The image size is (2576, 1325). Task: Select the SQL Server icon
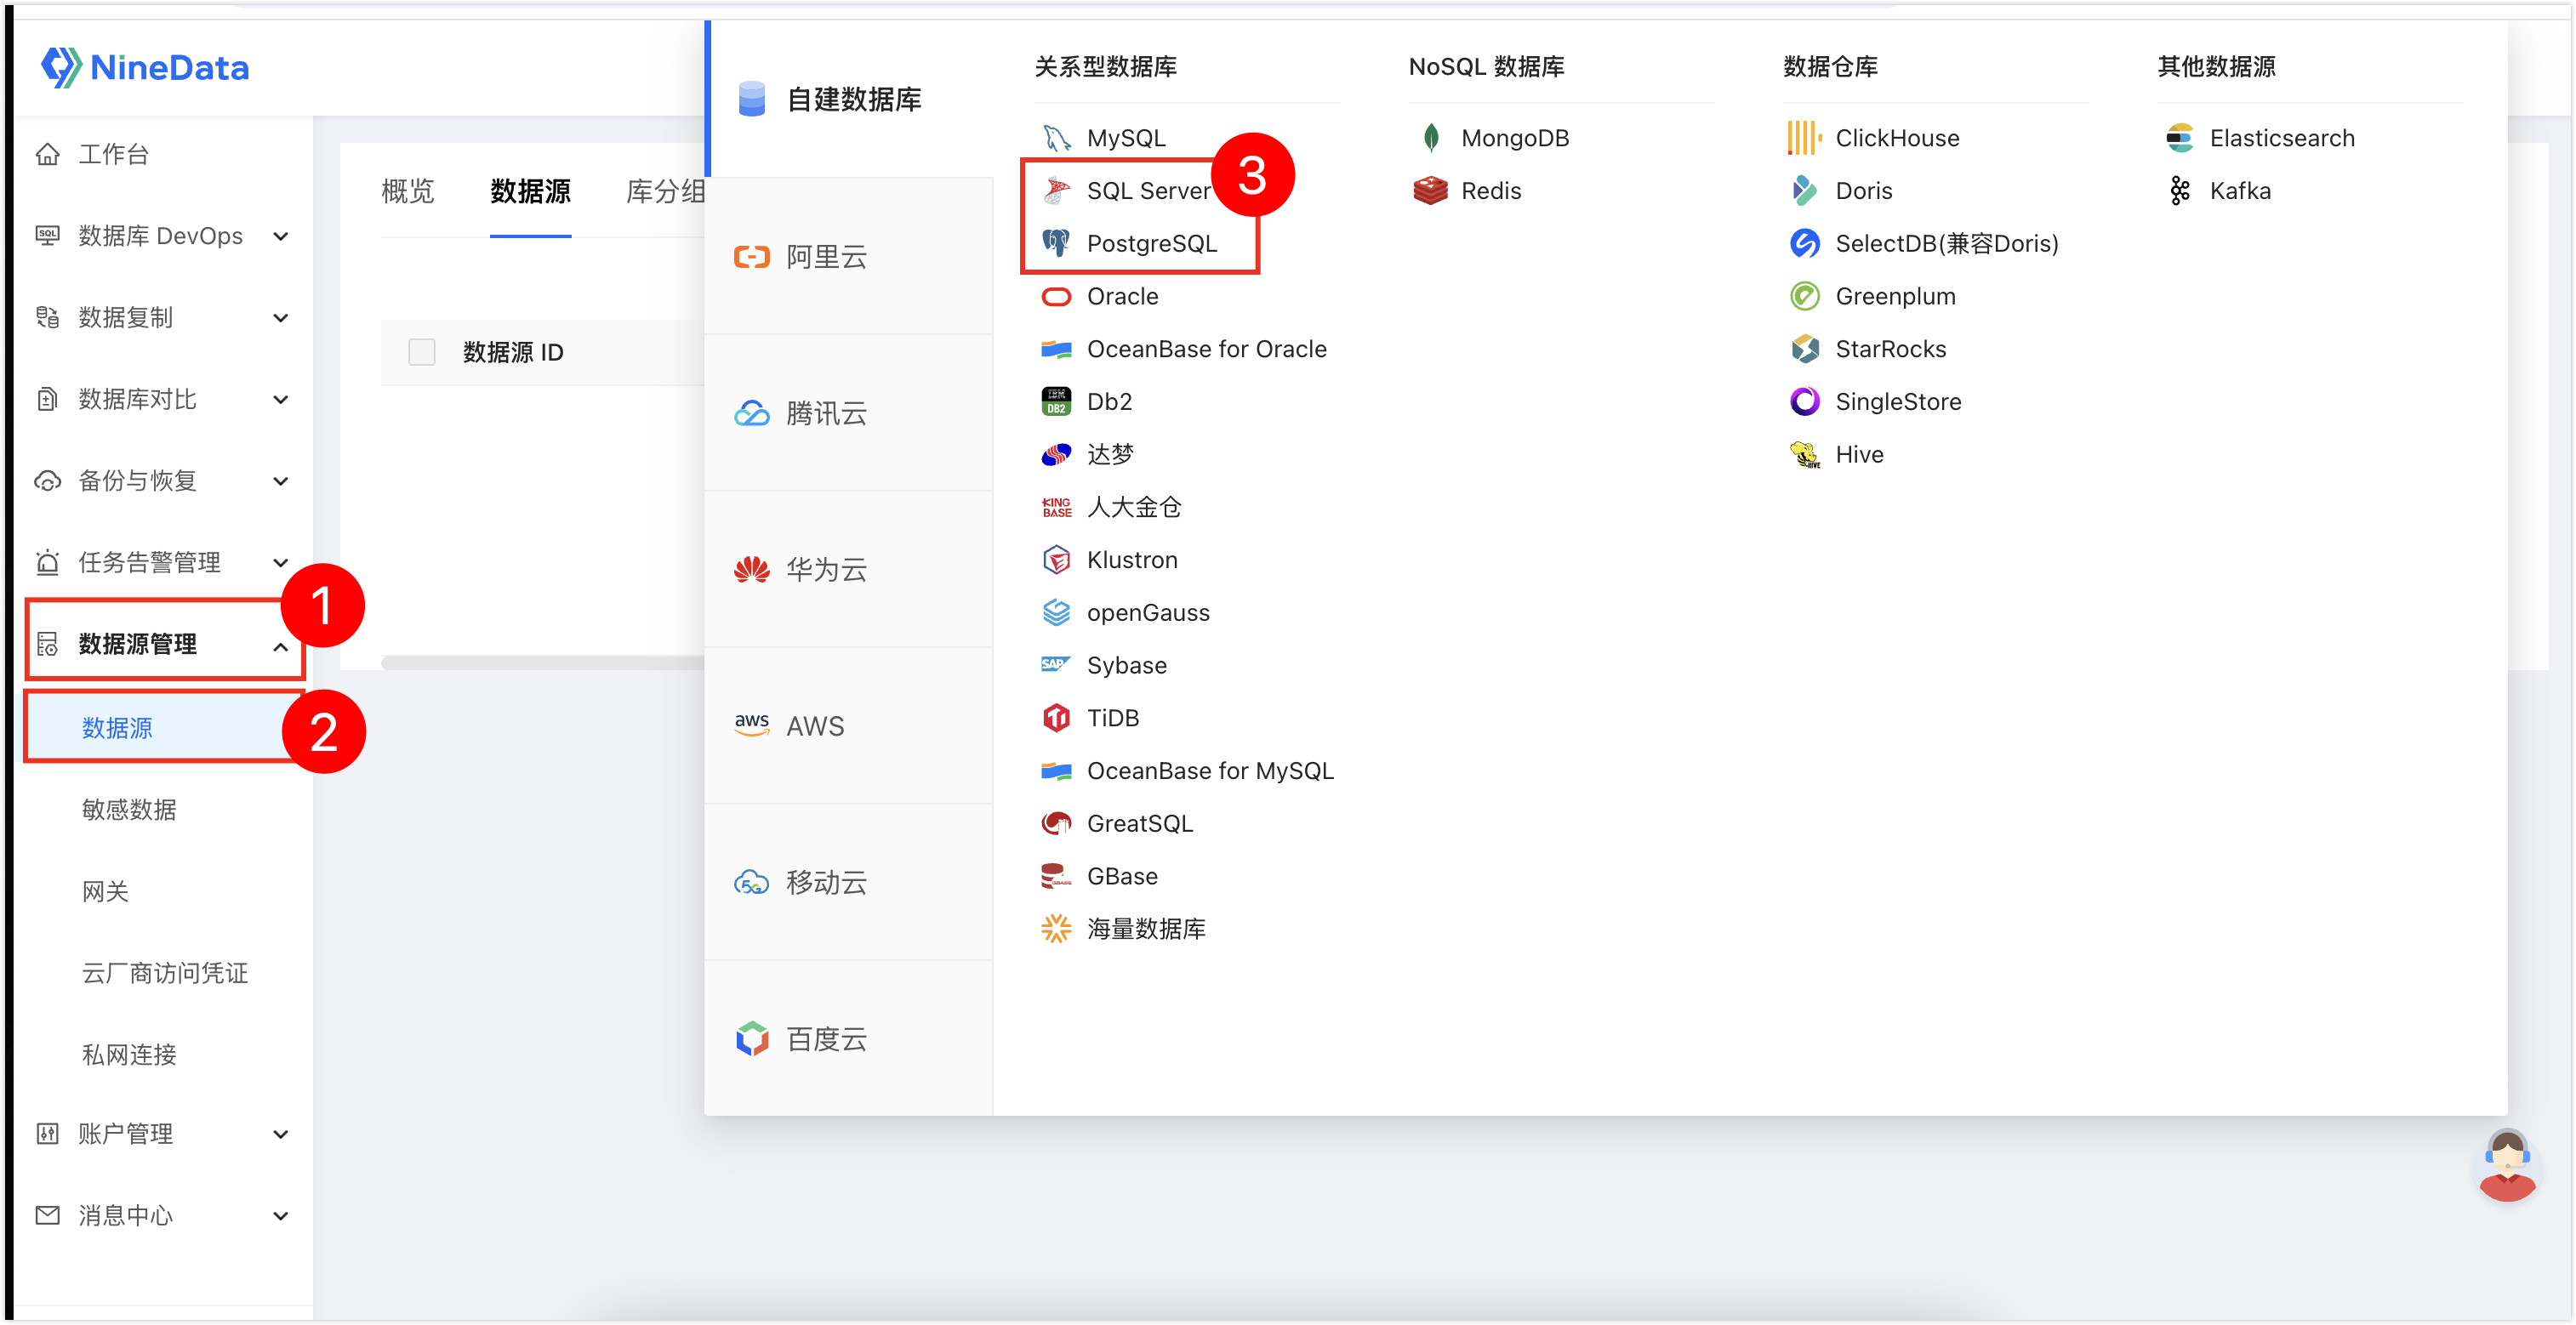click(1056, 191)
